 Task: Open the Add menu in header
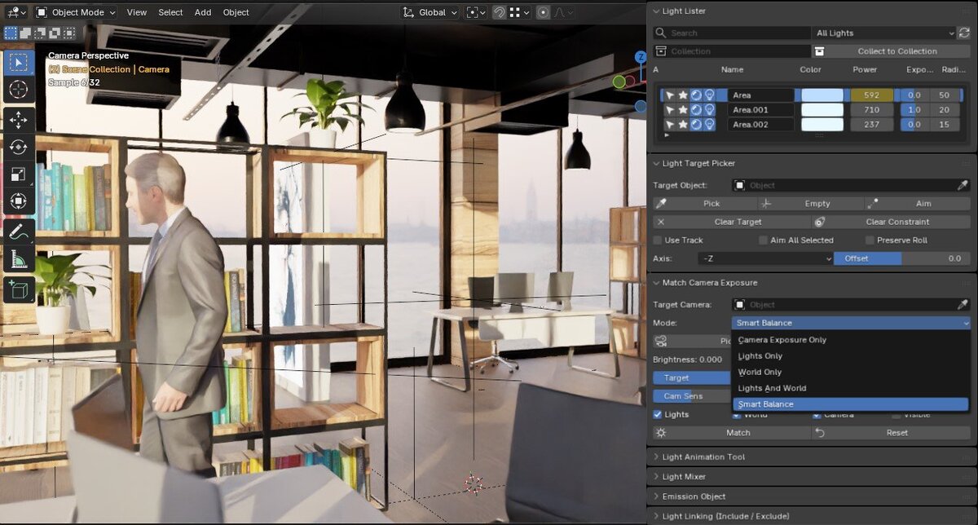203,12
